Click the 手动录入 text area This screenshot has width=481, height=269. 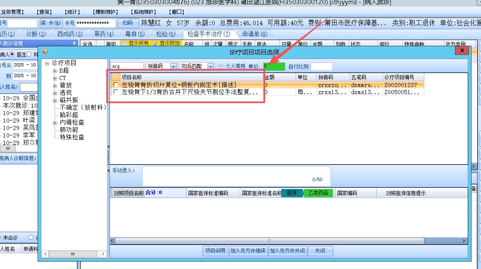(x=236, y=176)
